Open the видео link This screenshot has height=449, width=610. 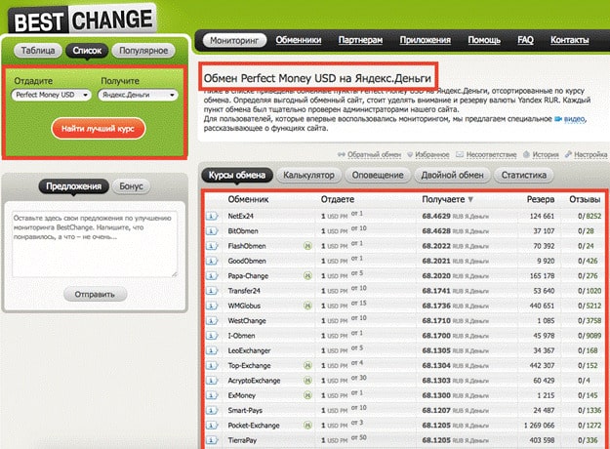(574, 119)
